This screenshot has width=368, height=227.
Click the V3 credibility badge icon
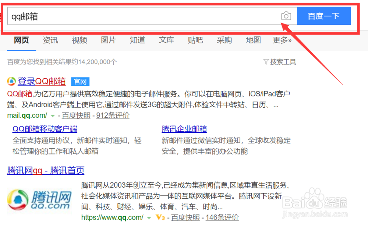tap(160, 217)
